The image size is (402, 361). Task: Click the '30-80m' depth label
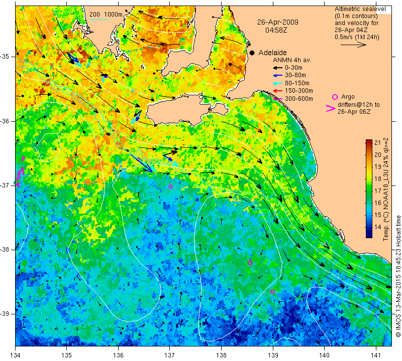[x=295, y=76]
